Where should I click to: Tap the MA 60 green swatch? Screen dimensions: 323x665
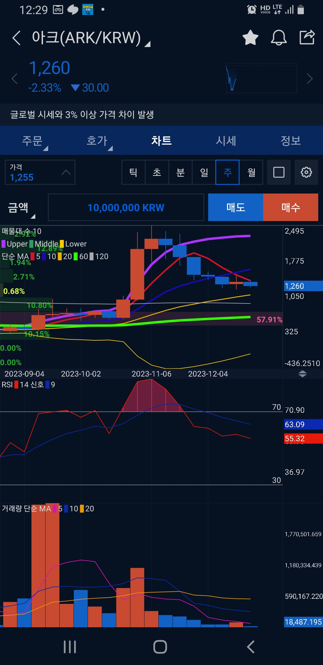(x=76, y=256)
